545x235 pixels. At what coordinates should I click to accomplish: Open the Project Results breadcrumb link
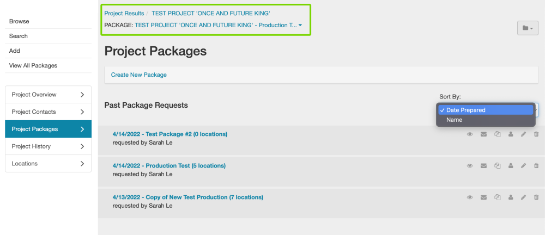click(x=124, y=13)
